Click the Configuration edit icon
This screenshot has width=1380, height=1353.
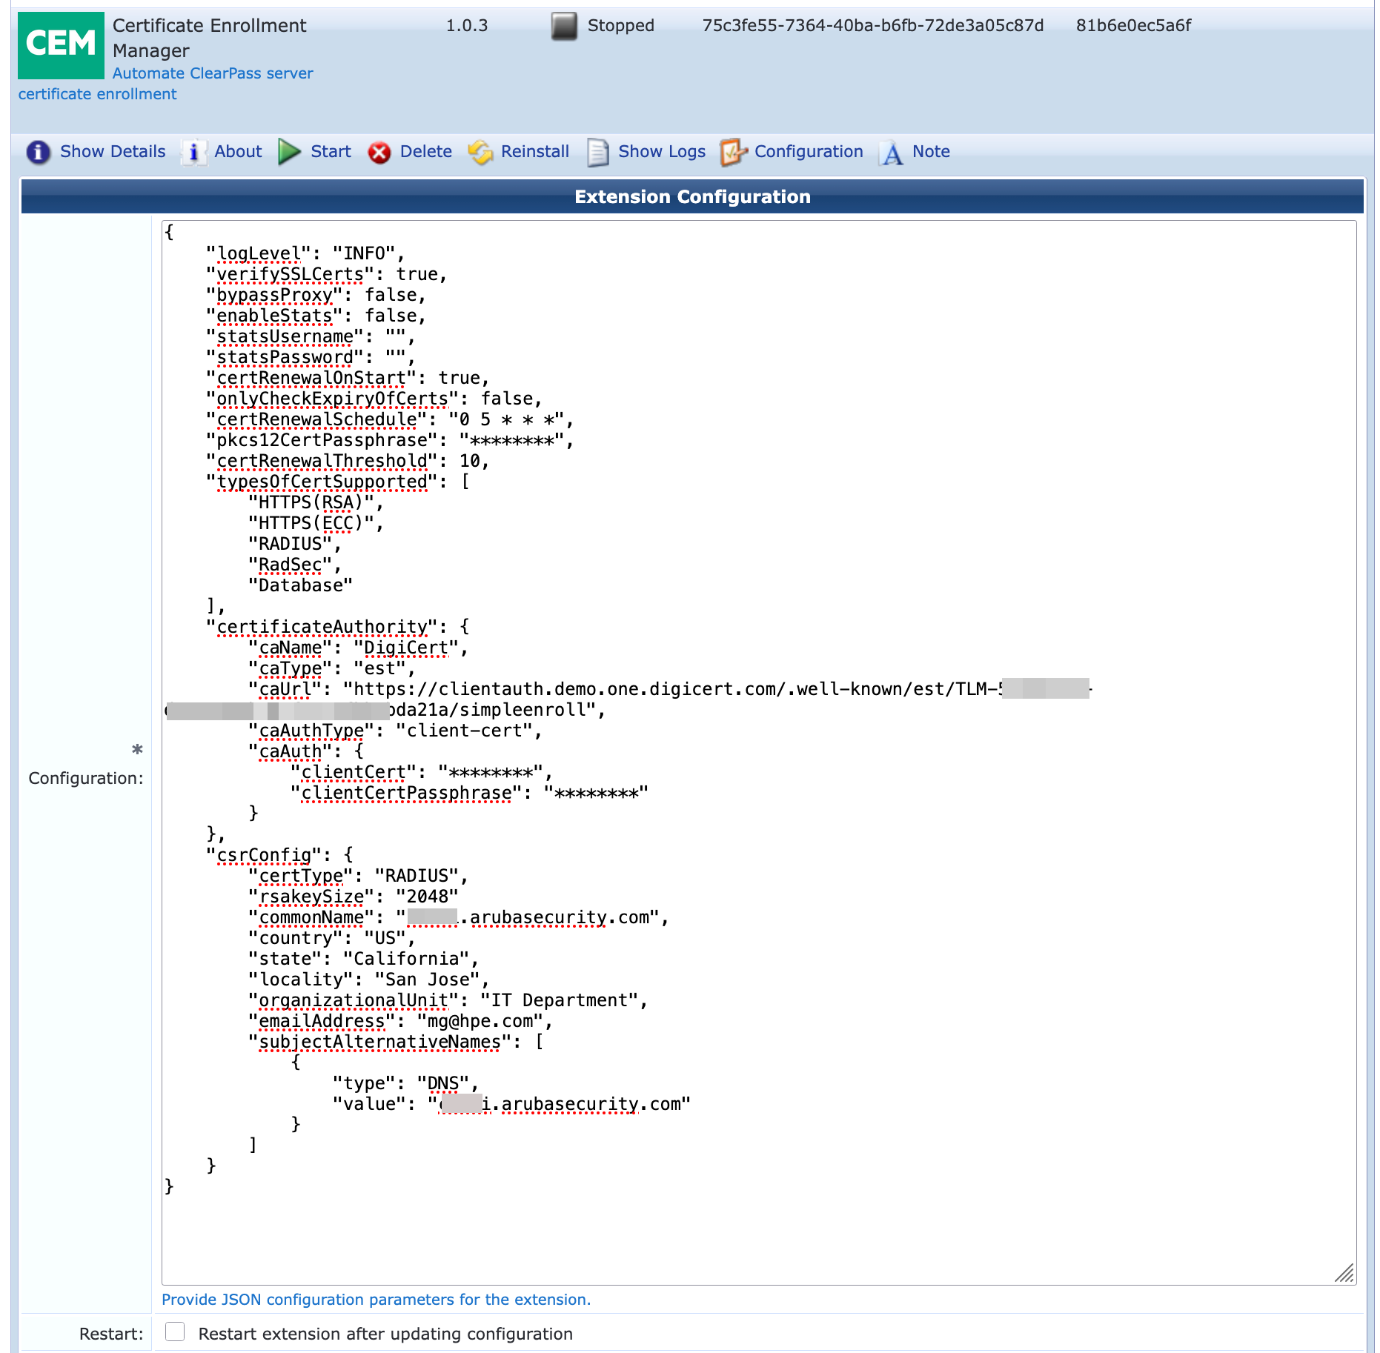click(x=734, y=152)
